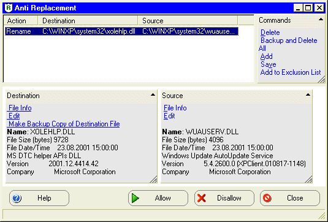This screenshot has width=328, height=222.
Task: Click the Delete command link
Action: 270,33
